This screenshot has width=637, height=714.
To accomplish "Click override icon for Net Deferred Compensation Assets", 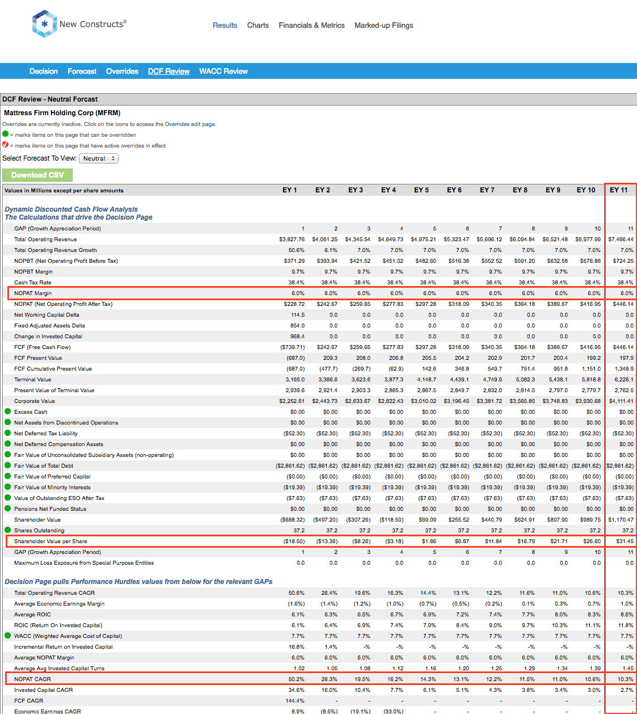I will coord(8,444).
